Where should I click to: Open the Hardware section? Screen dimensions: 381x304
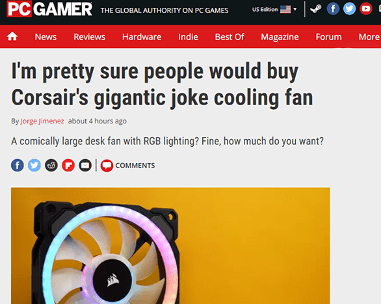(142, 37)
